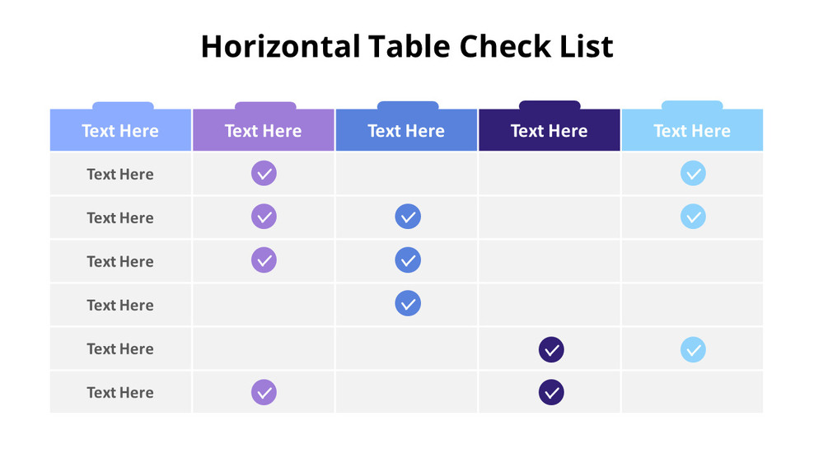
Task: Click the purple checkmark in the last row
Action: [x=264, y=392]
